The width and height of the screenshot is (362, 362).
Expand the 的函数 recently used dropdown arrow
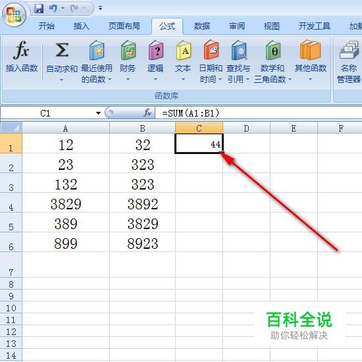pos(110,80)
